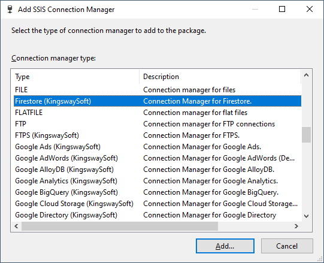The width and height of the screenshot is (324, 263).
Task: Click 'Connection Manager for Google Analytics.' description
Action: tap(211, 181)
